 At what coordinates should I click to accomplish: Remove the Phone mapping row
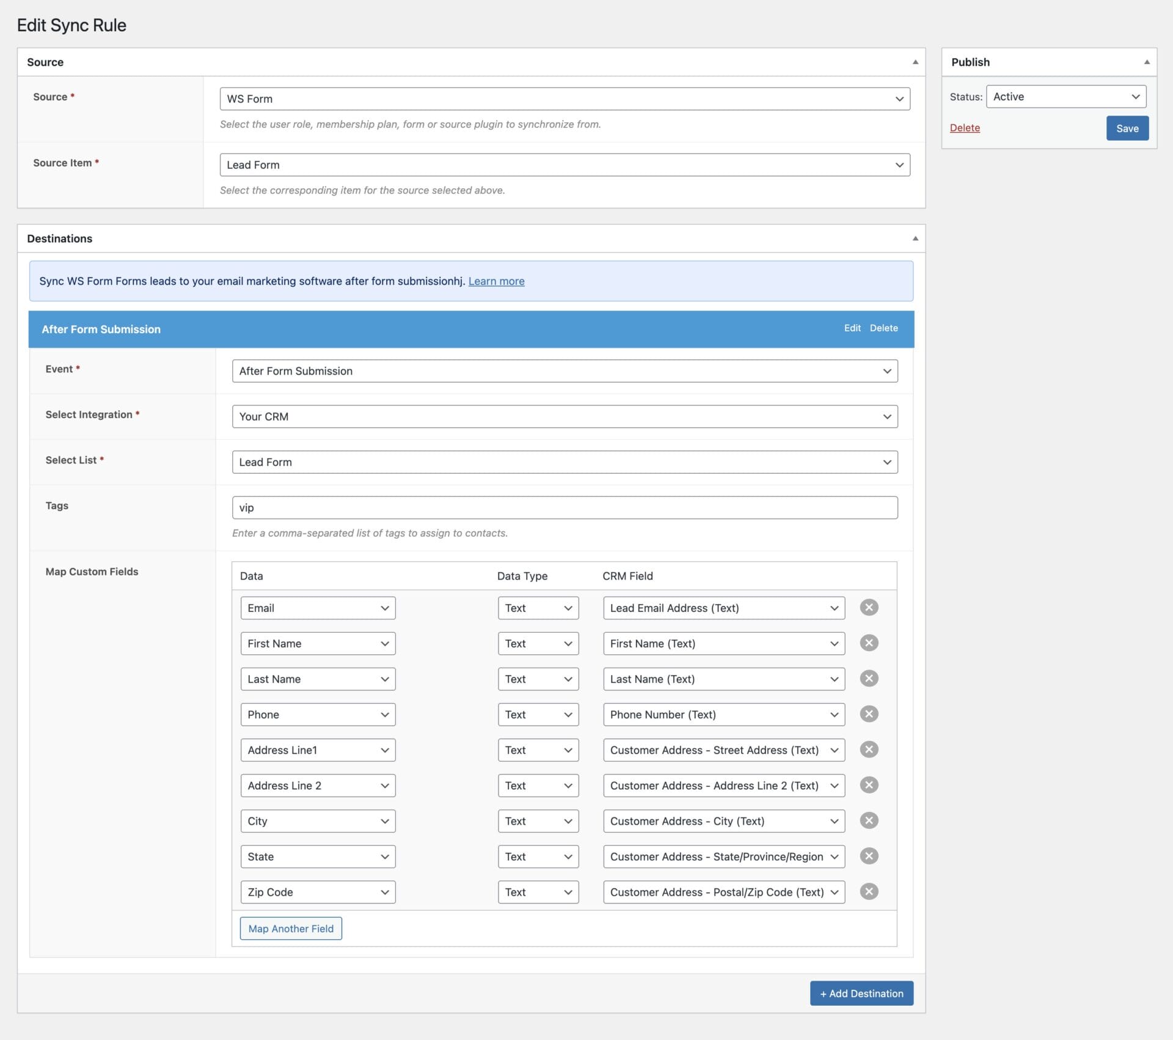click(x=869, y=714)
